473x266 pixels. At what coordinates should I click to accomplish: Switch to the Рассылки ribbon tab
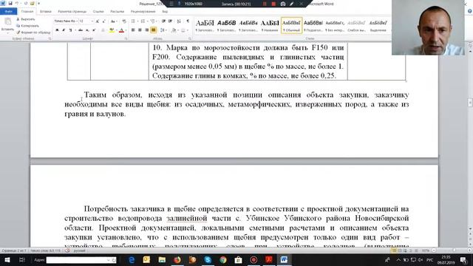[117, 12]
